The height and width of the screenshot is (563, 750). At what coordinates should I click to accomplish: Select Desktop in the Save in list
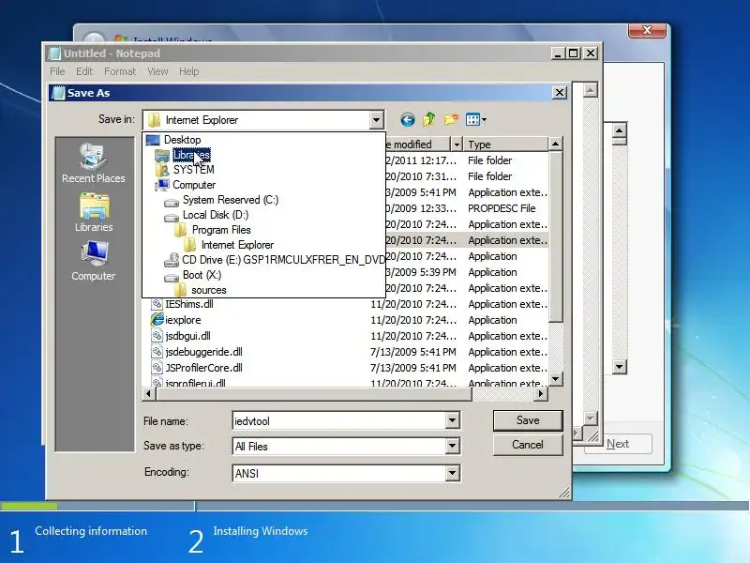coord(182,140)
